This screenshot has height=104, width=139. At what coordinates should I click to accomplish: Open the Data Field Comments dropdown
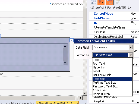(131, 47)
